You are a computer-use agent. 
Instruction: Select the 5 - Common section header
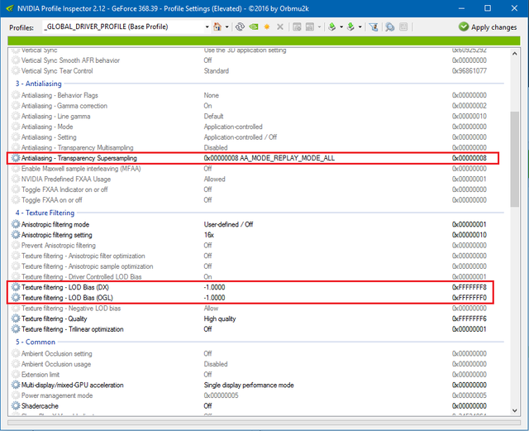pyautogui.click(x=35, y=342)
